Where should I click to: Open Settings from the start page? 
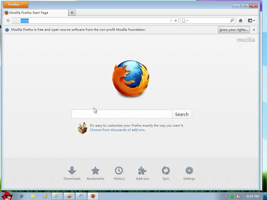tap(189, 173)
